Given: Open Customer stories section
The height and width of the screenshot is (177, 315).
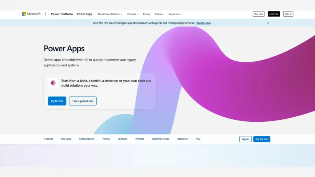Looking at the screenshot, I should [161, 139].
